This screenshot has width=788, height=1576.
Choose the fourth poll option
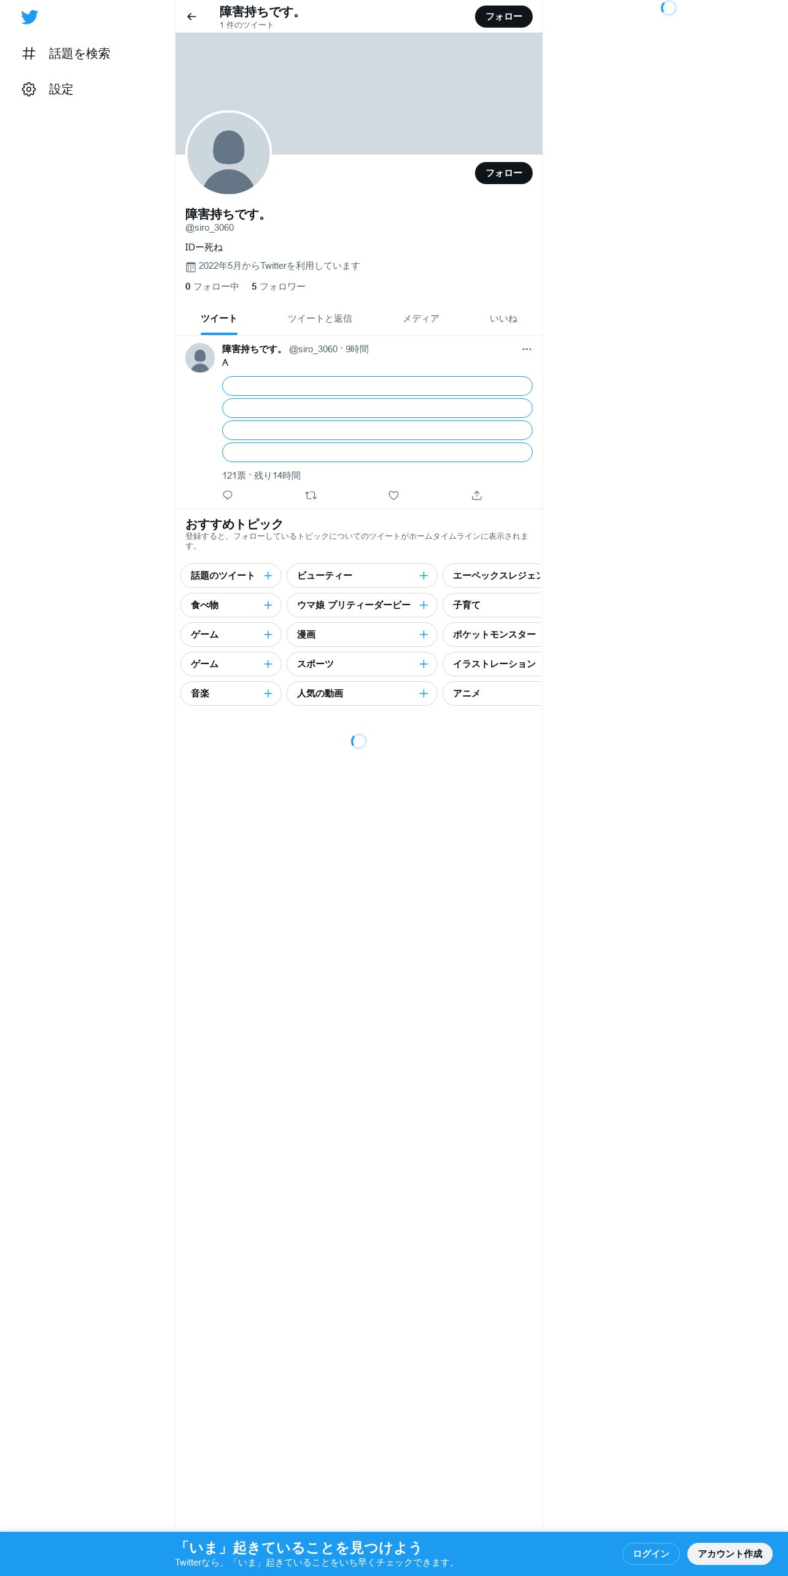[377, 452]
